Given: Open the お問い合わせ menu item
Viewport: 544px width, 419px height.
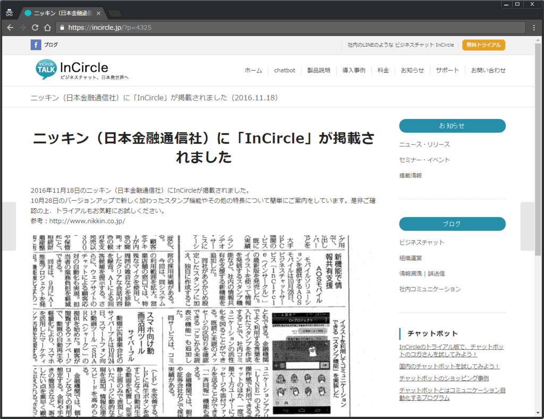Looking at the screenshot, I should [488, 71].
